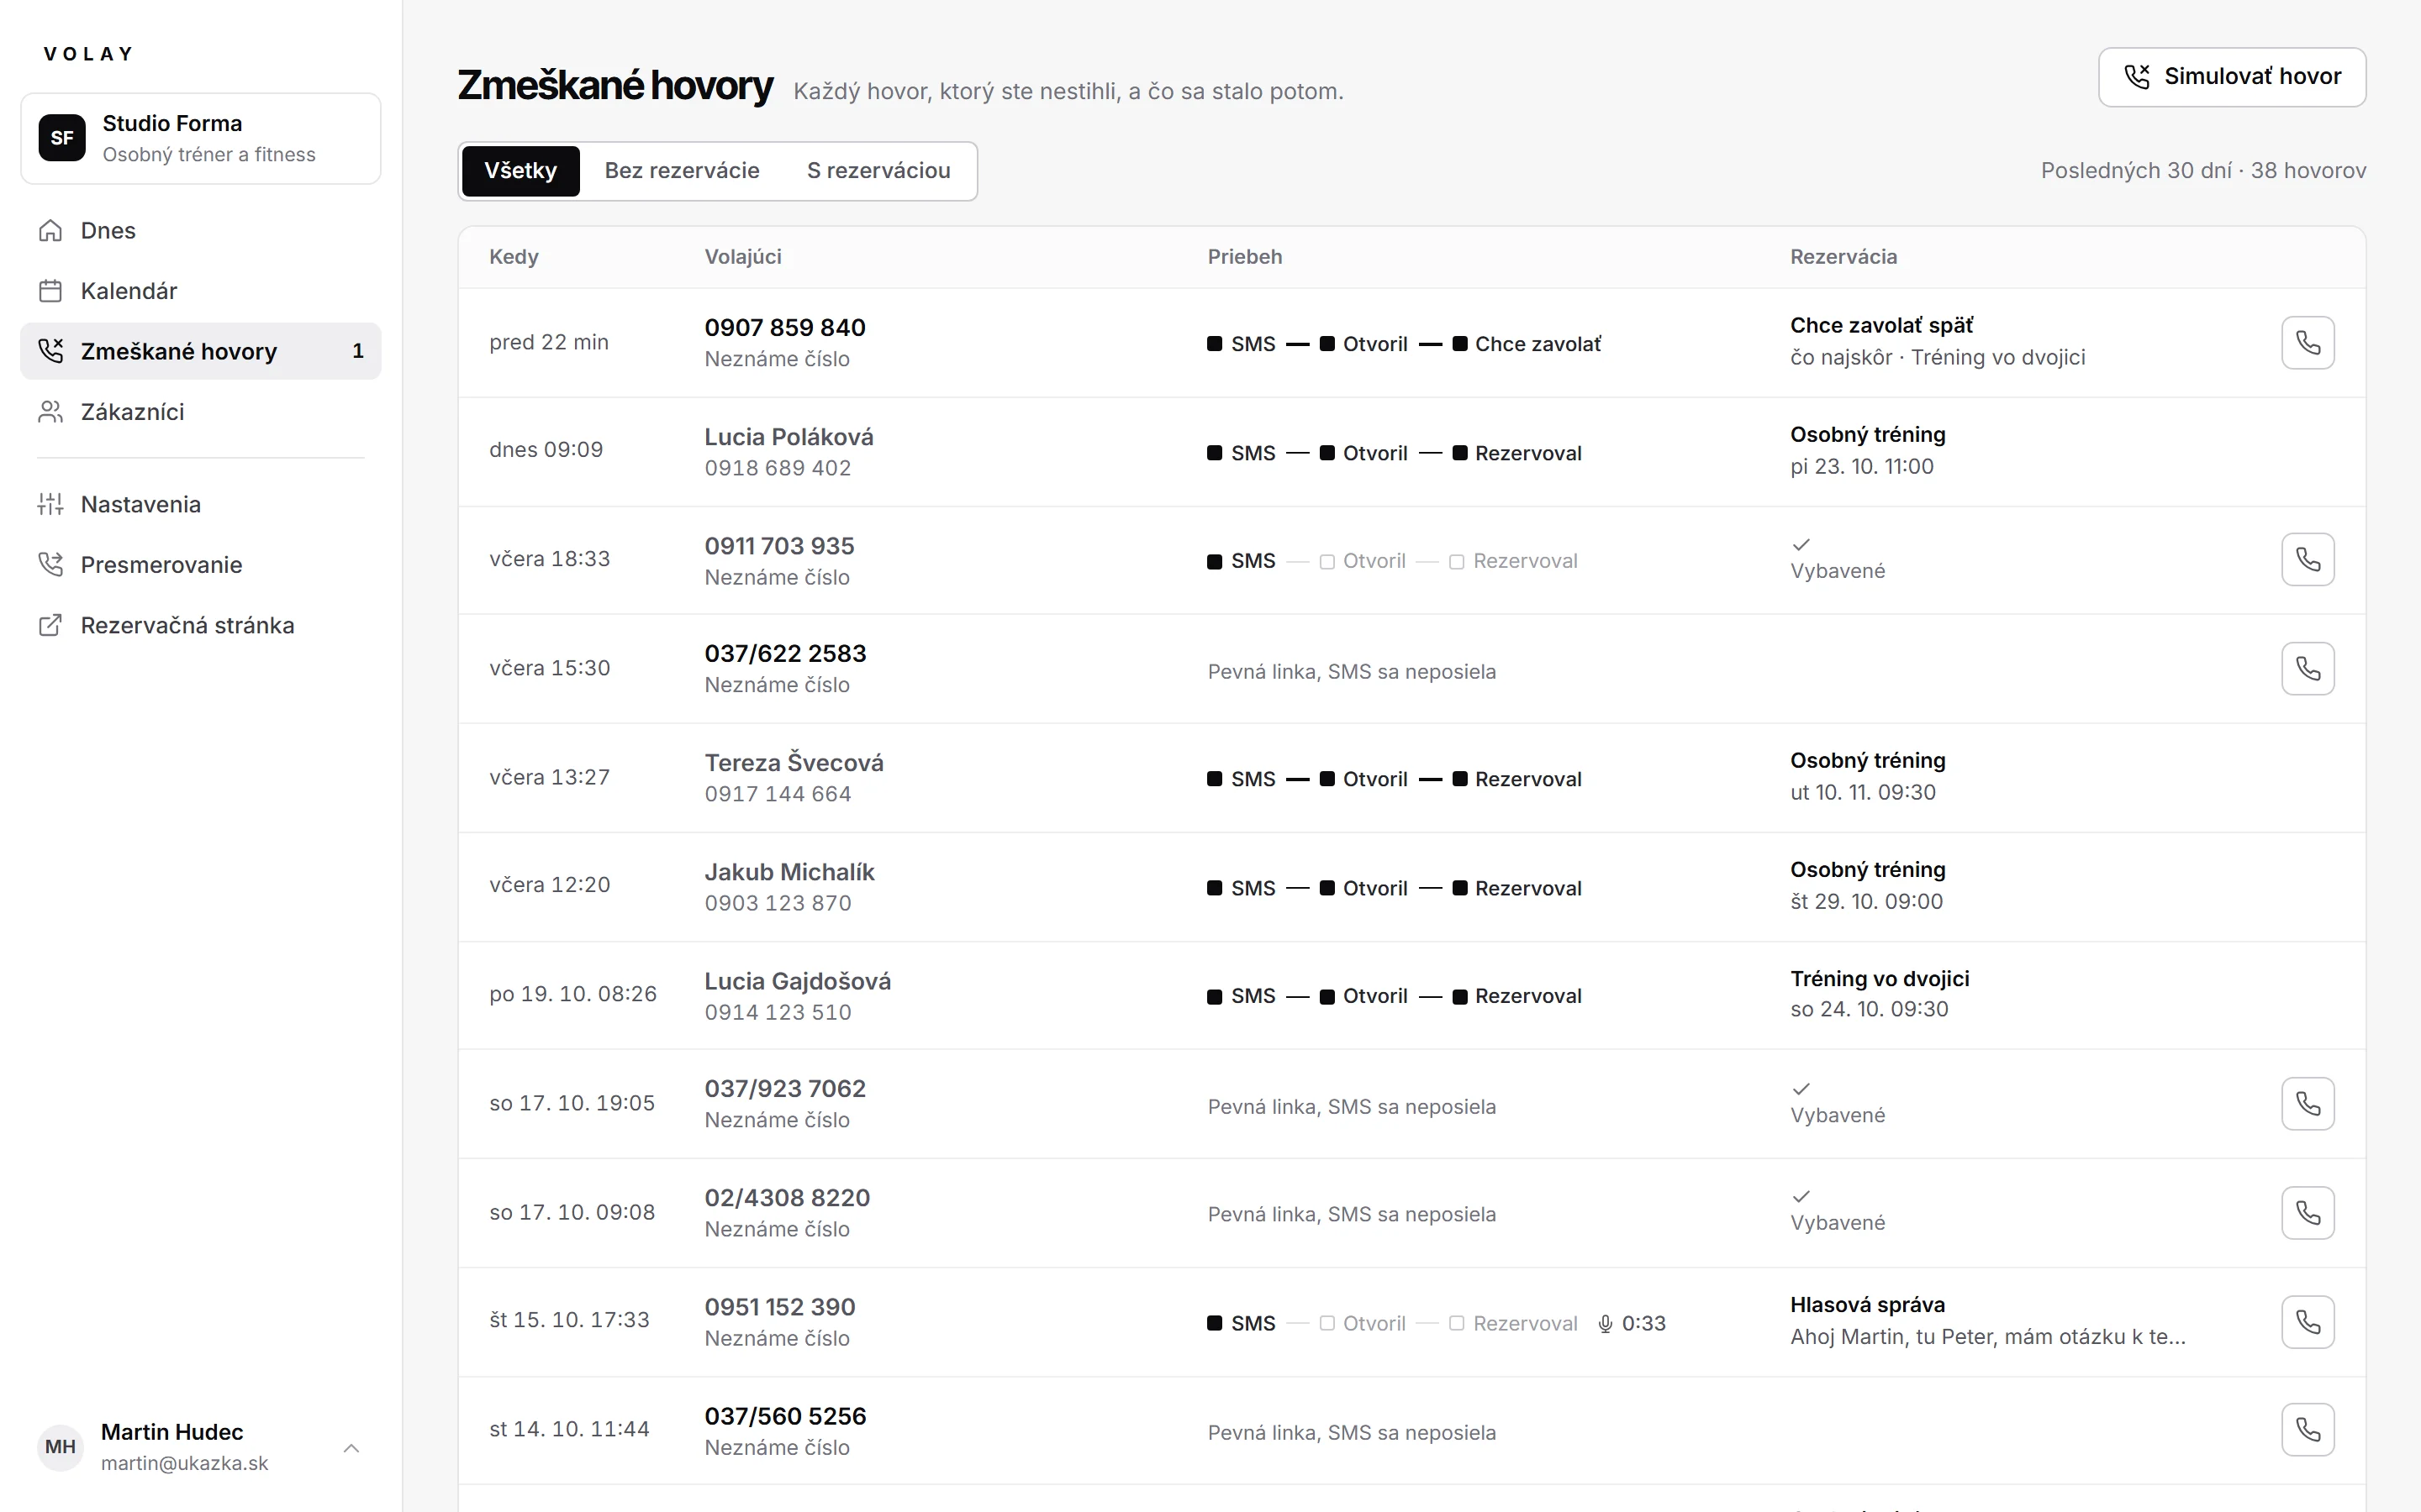Open Studio Forma workspace switcher
The height and width of the screenshot is (1512, 2421).
pyautogui.click(x=200, y=138)
